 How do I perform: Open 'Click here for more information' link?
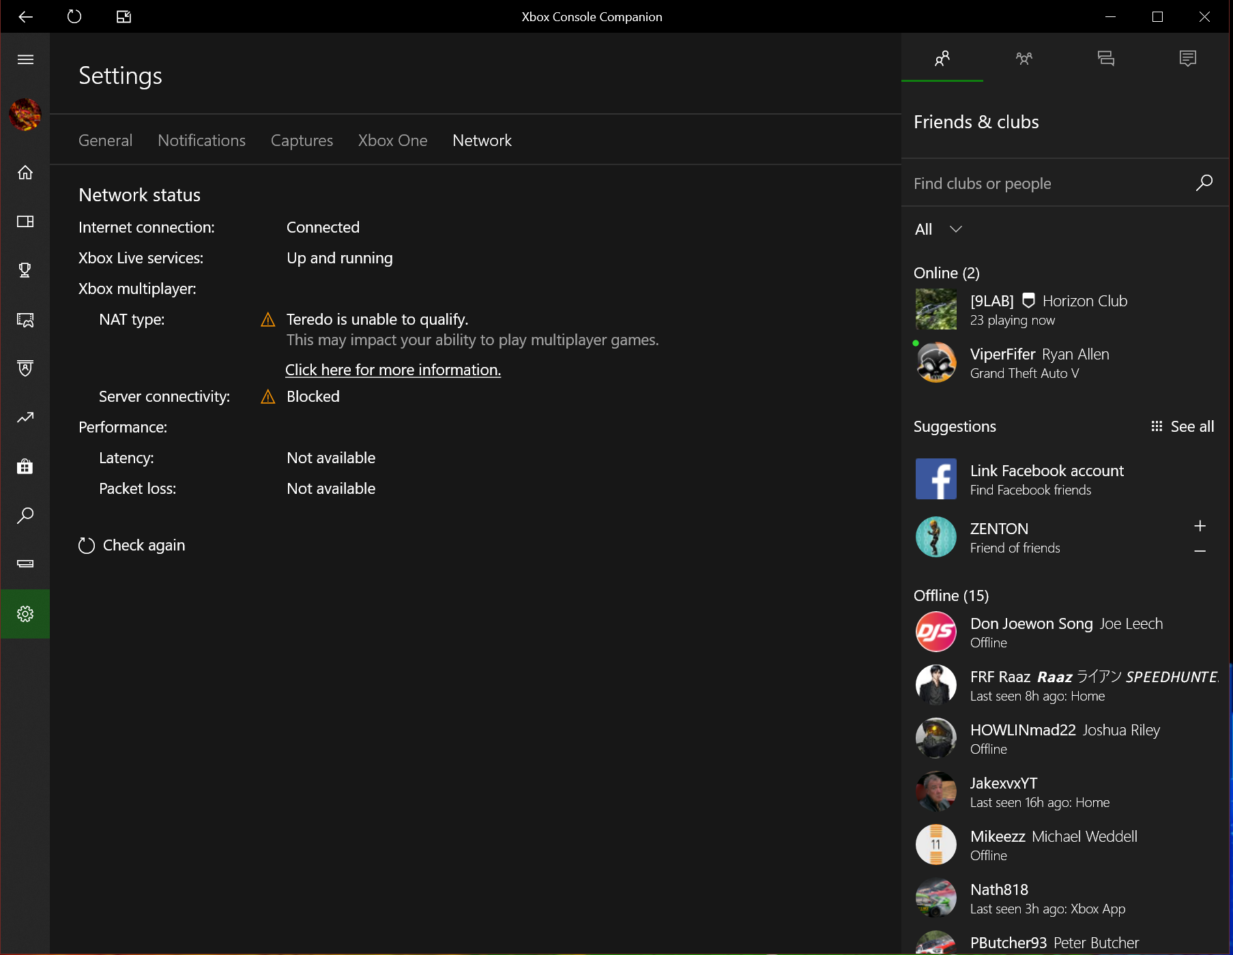(393, 370)
